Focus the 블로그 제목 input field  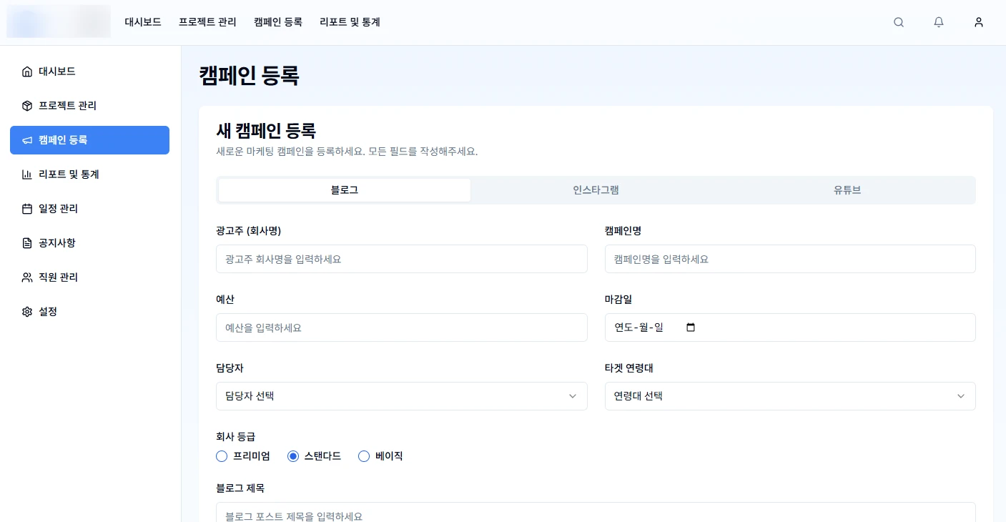coord(596,513)
